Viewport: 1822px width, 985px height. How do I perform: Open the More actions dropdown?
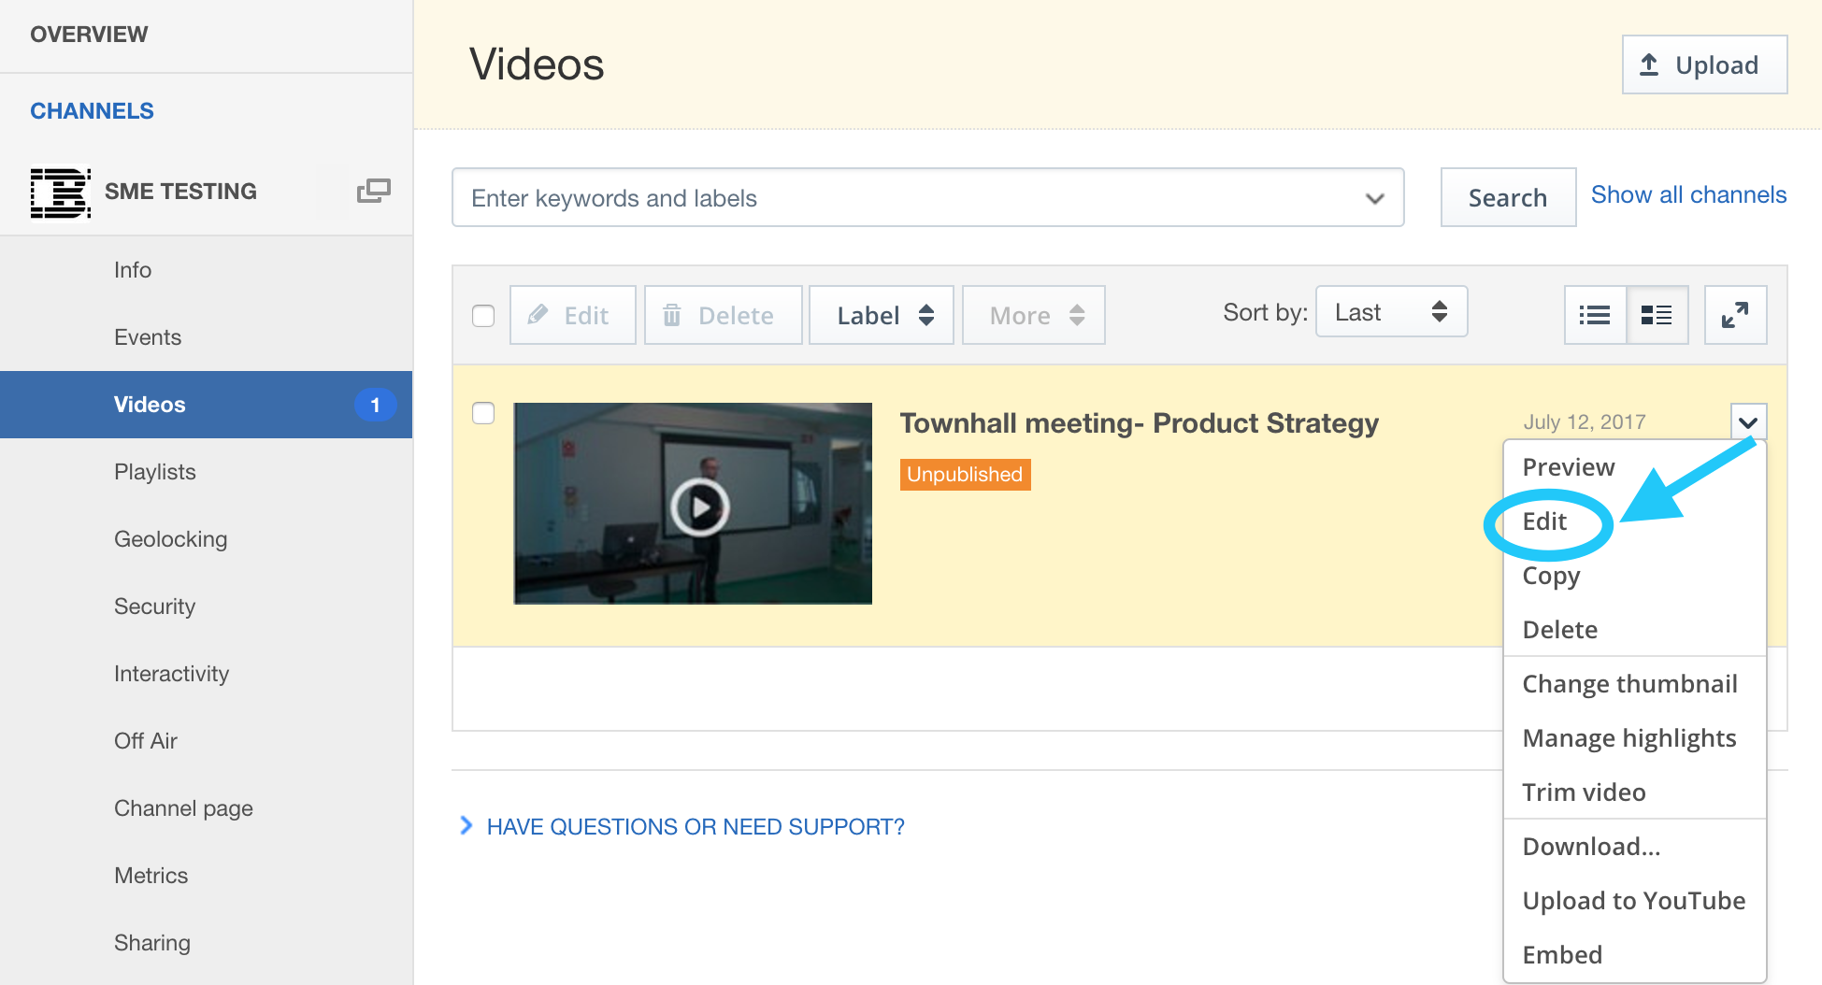[x=1033, y=315]
